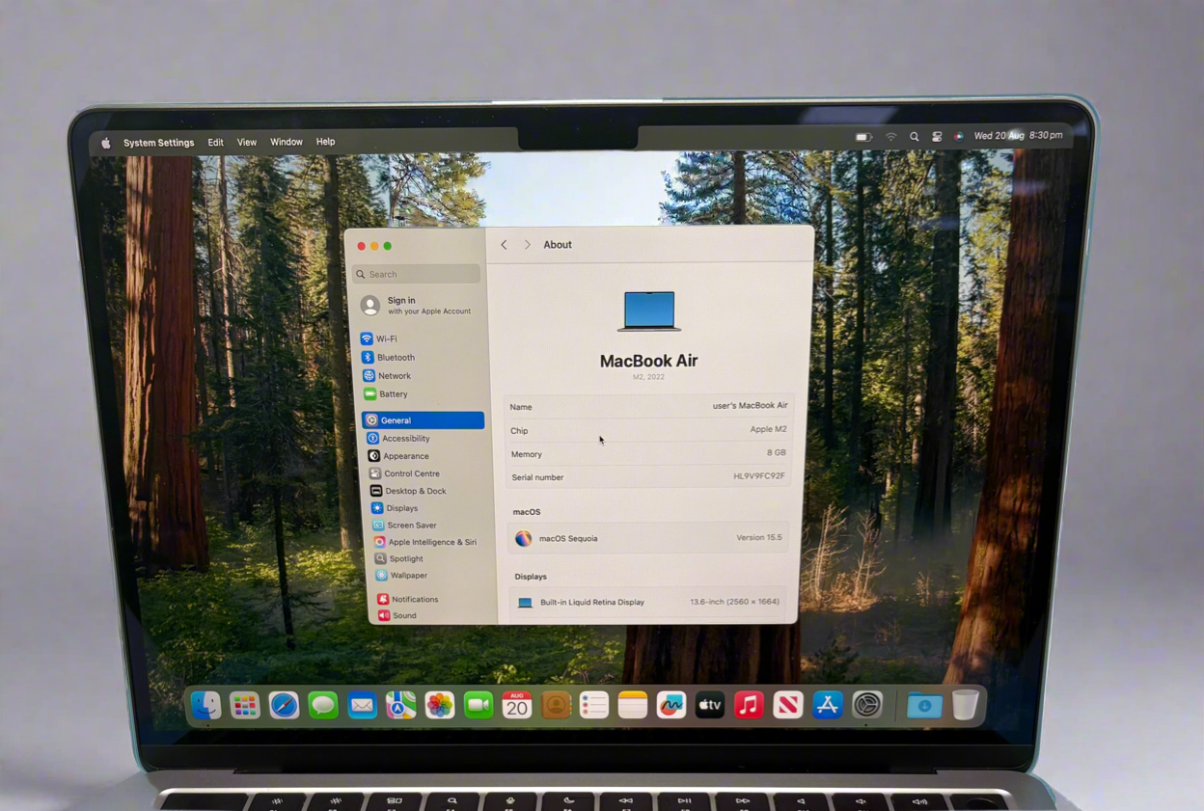Click the MacBook Air illustration
The width and height of the screenshot is (1204, 811).
[x=649, y=311]
